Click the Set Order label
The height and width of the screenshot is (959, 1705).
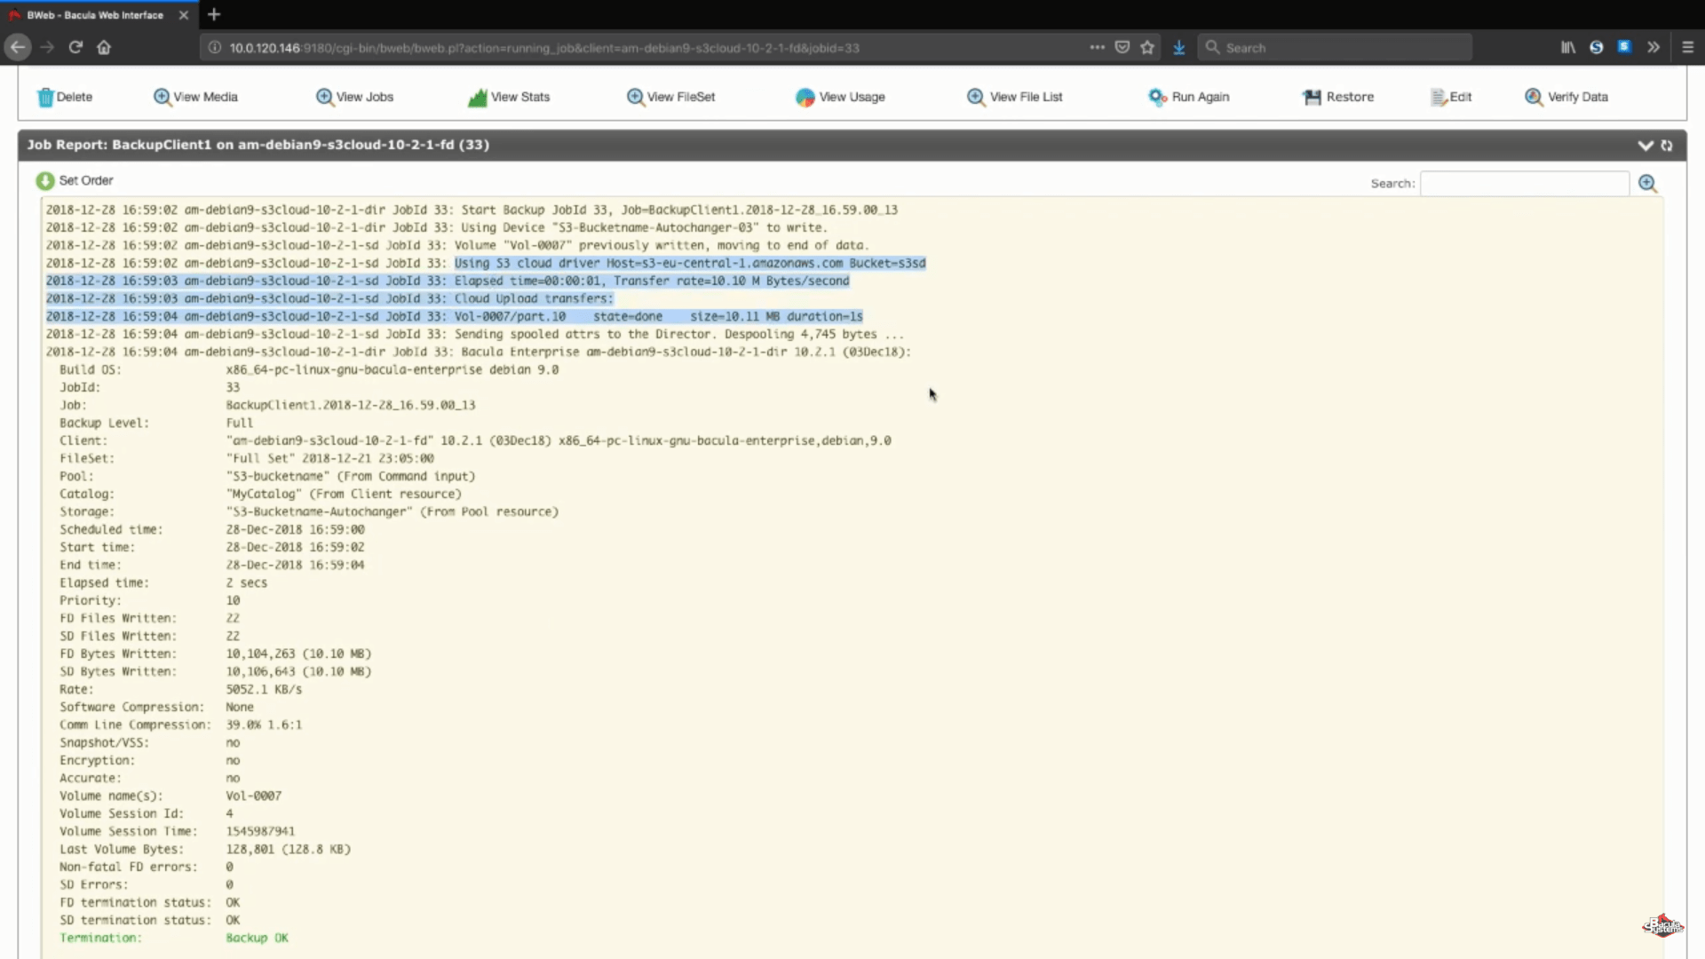pos(86,180)
